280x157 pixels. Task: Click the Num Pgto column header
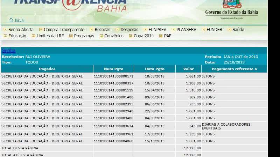[113, 69]
